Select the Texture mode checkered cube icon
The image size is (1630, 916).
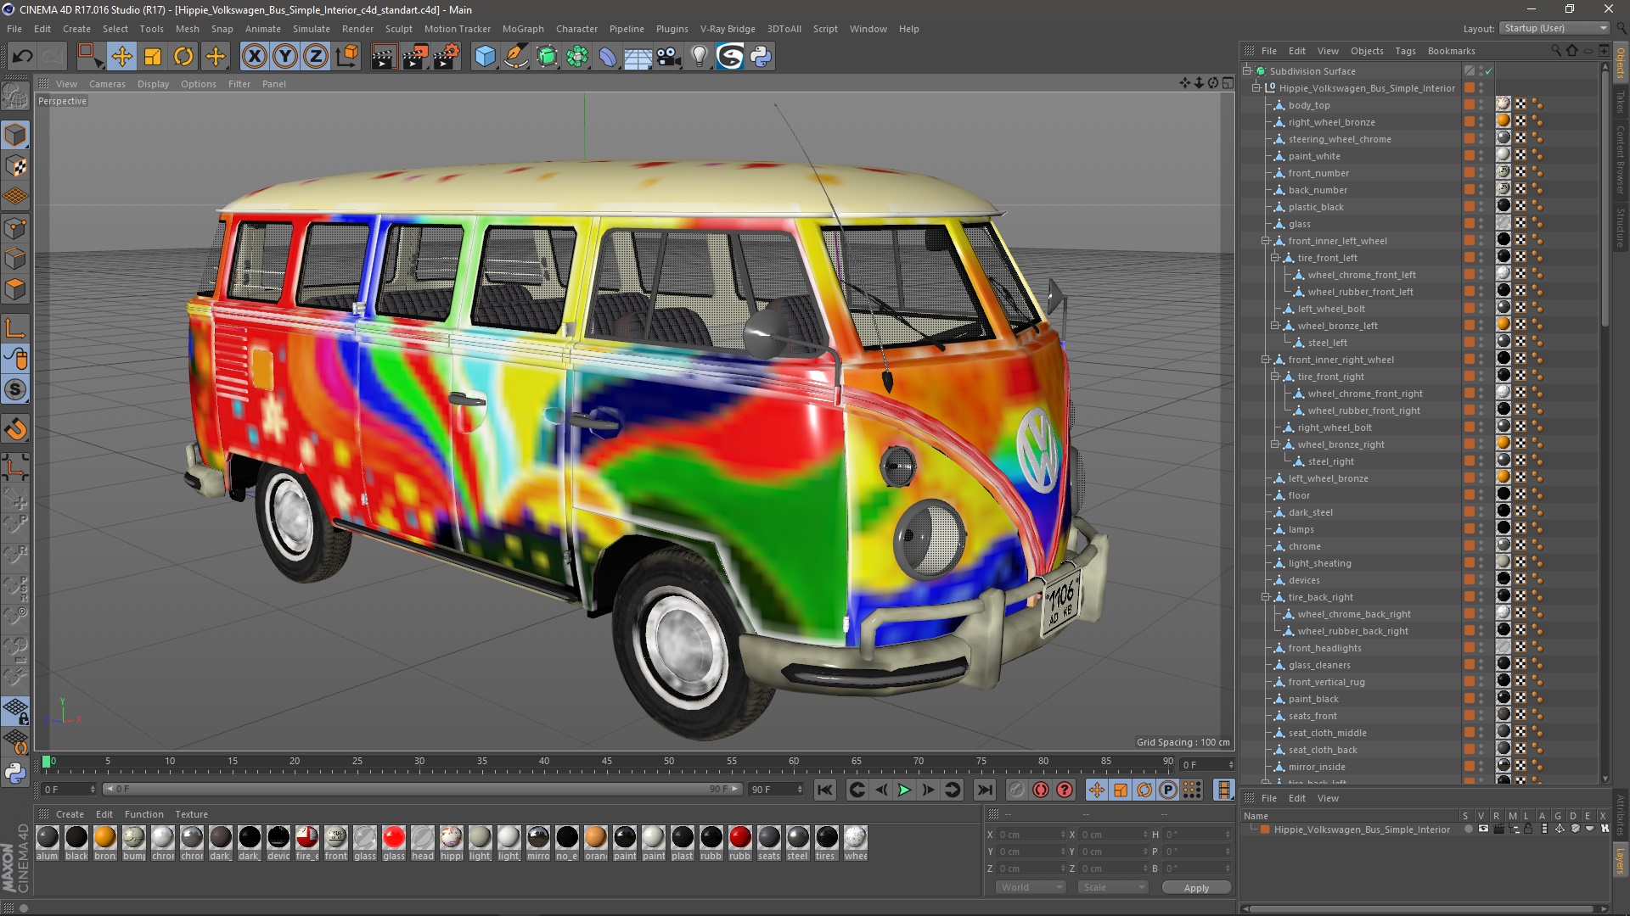click(x=15, y=166)
